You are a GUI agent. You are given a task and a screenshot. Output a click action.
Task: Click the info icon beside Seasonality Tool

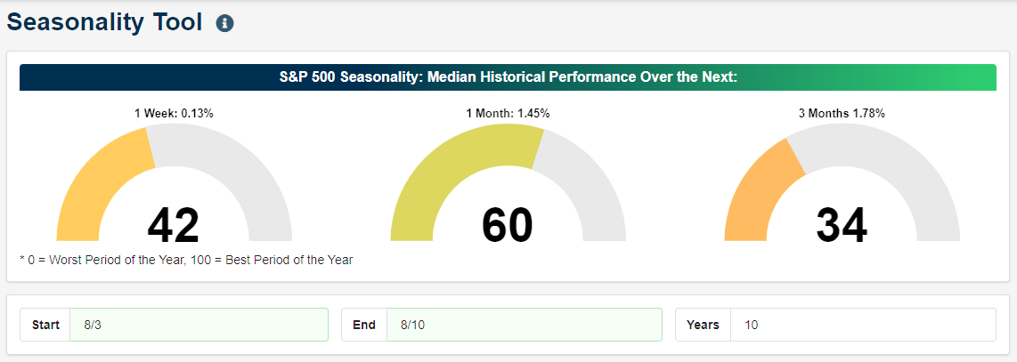225,23
